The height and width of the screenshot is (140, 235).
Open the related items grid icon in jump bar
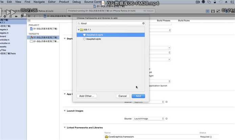pyautogui.click(x=29, y=16)
